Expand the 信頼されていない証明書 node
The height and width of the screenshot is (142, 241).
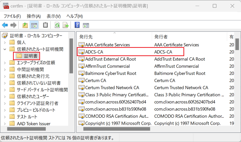click(x=5, y=83)
